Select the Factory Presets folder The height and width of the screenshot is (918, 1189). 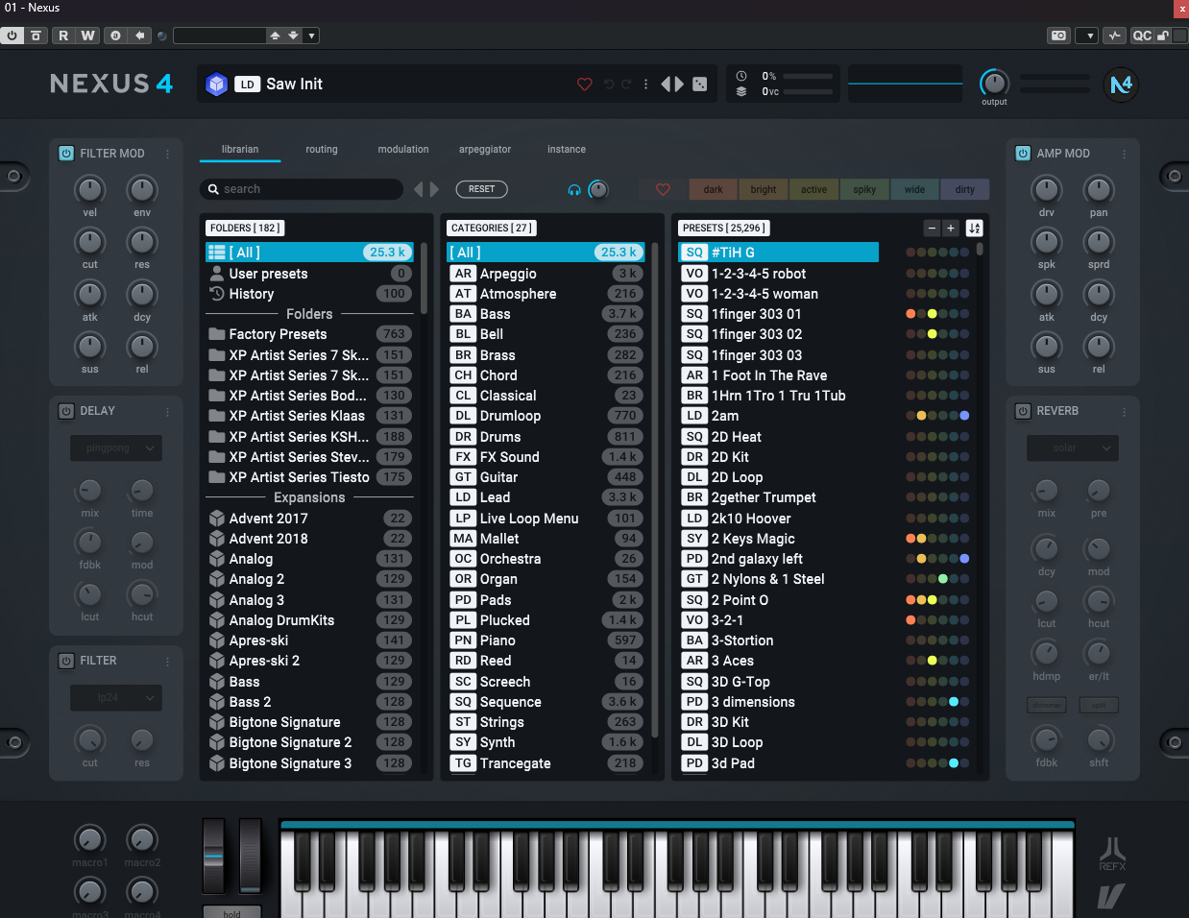click(309, 334)
